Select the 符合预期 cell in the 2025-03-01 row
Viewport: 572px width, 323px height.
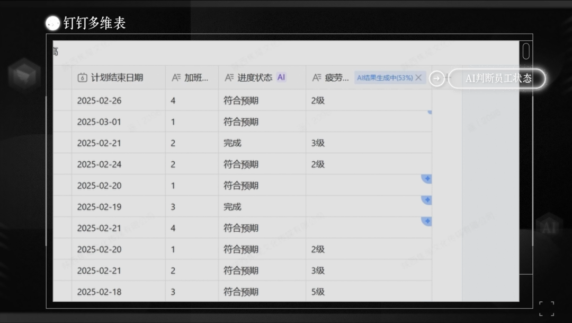coord(262,121)
